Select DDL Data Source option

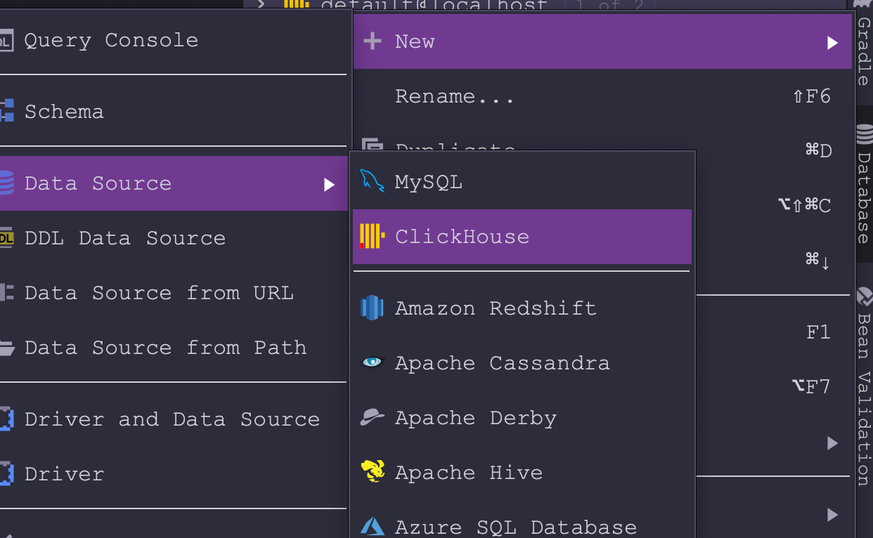click(x=173, y=238)
